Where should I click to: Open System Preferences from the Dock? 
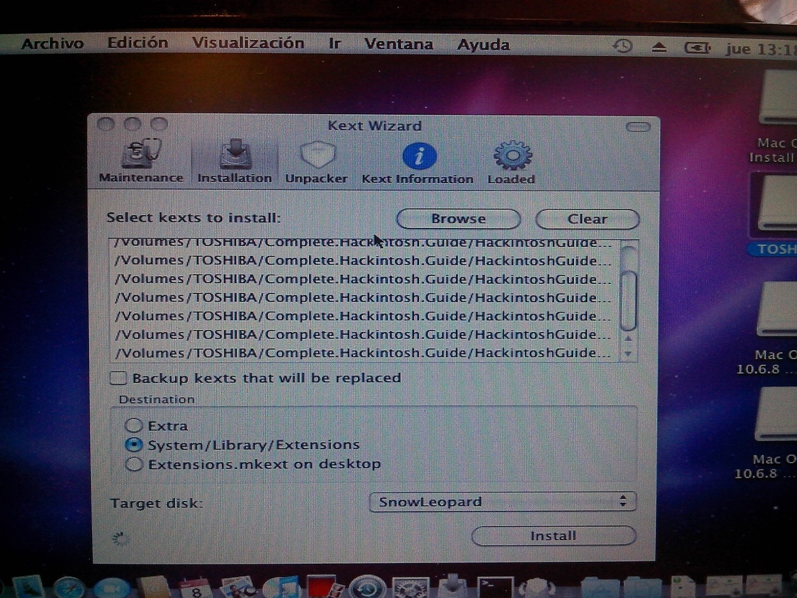(x=410, y=587)
